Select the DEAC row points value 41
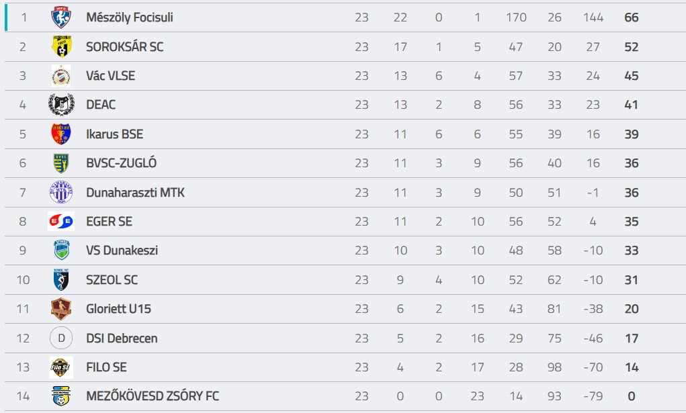This screenshot has width=686, height=413. tap(632, 105)
